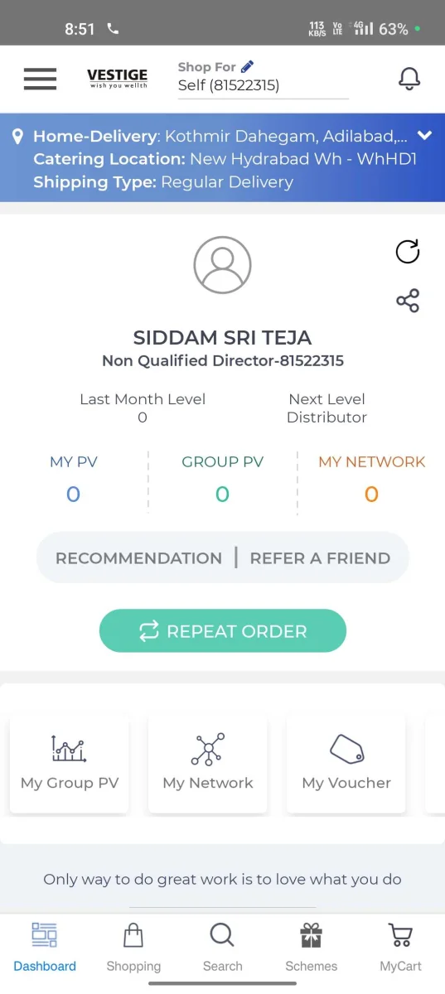Tap REFER A FRIEND
445x994 pixels.
tap(320, 558)
